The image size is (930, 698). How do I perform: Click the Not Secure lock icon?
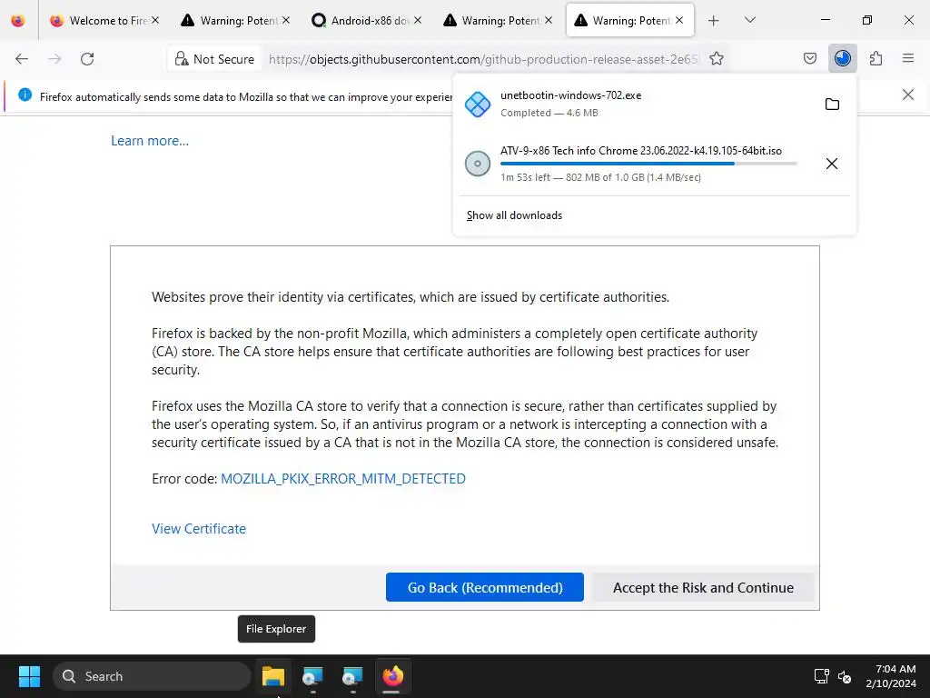click(181, 59)
